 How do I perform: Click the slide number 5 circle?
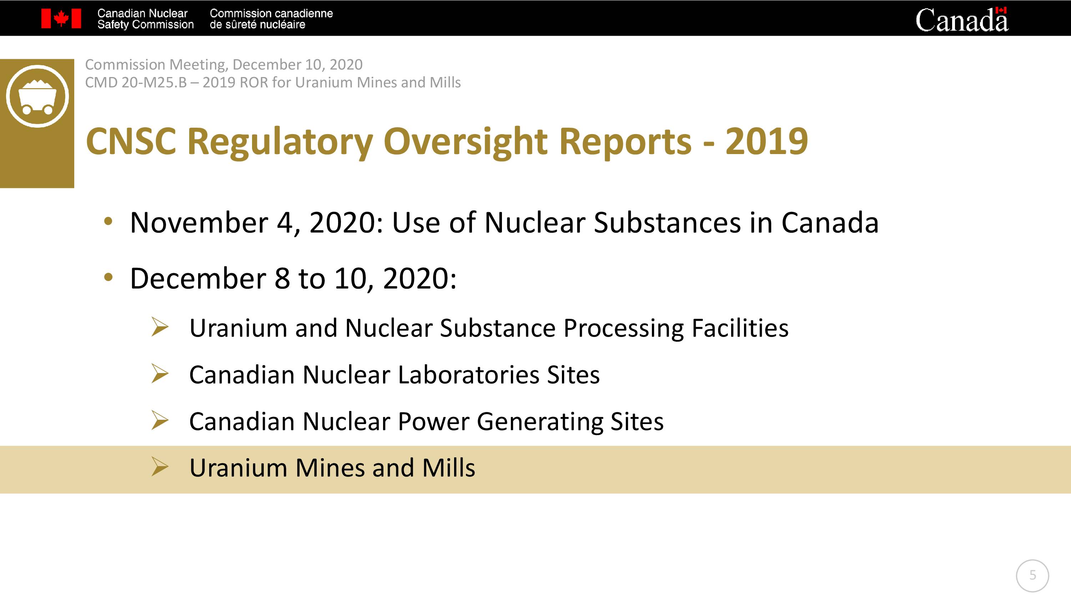[1032, 576]
